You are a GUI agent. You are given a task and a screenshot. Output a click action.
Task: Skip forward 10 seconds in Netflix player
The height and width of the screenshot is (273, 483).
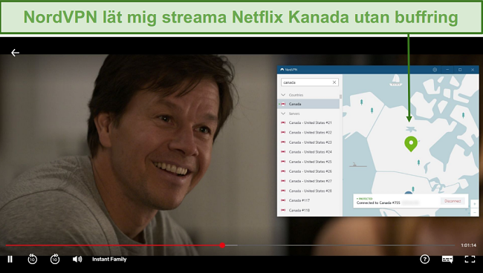(55, 259)
